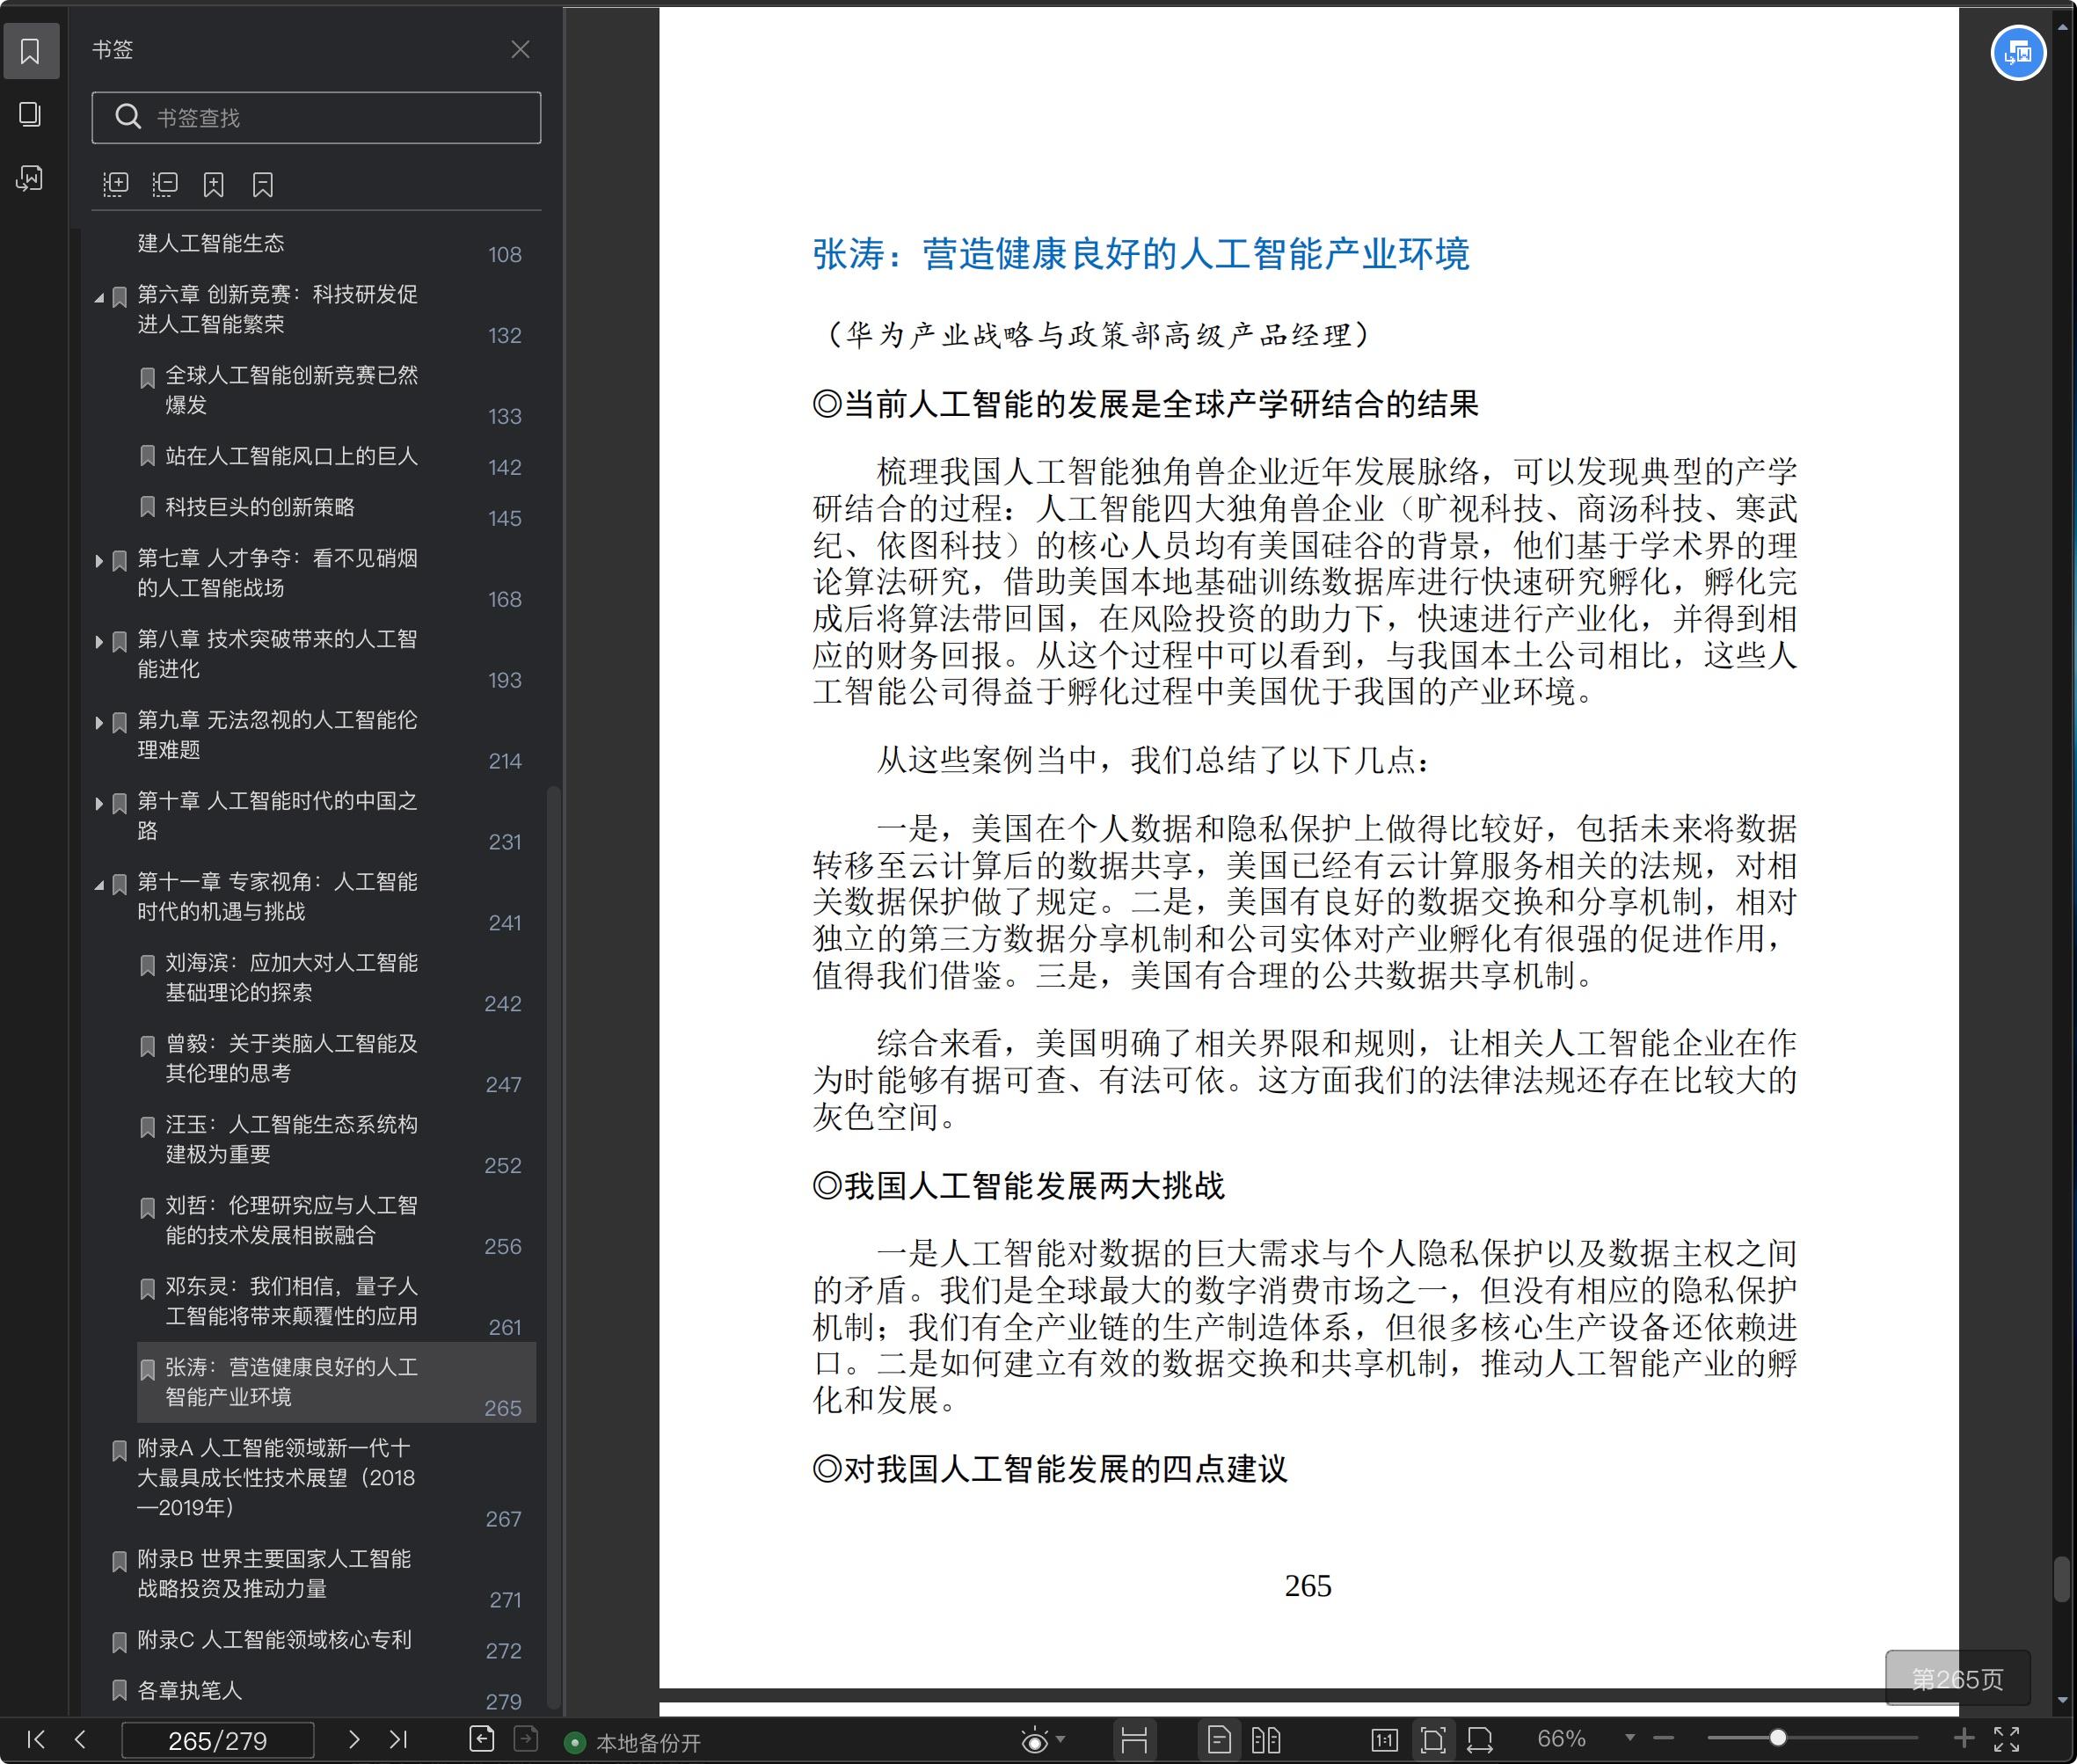The width and height of the screenshot is (2077, 1764).
Task: Open bookmark 建人工智能生态
Action: coord(211,243)
